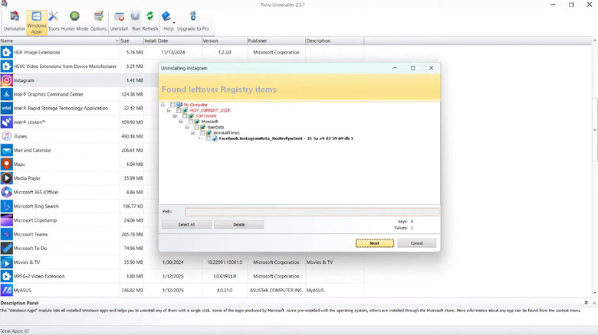Collapse the SOFTWARE tree node
The image size is (598, 335).
(x=175, y=116)
